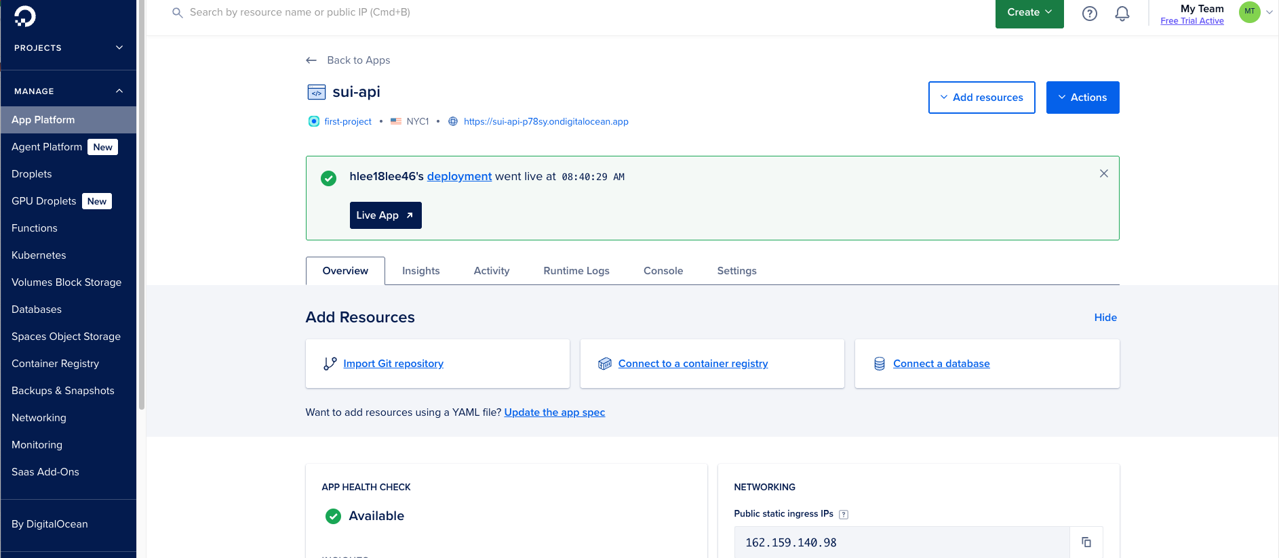Click the ingress IPs help icon
1279x558 pixels.
coord(844,515)
